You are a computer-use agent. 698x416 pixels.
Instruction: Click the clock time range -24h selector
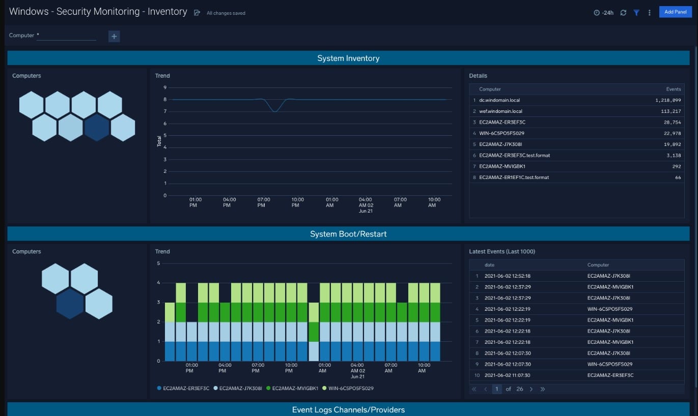click(603, 13)
